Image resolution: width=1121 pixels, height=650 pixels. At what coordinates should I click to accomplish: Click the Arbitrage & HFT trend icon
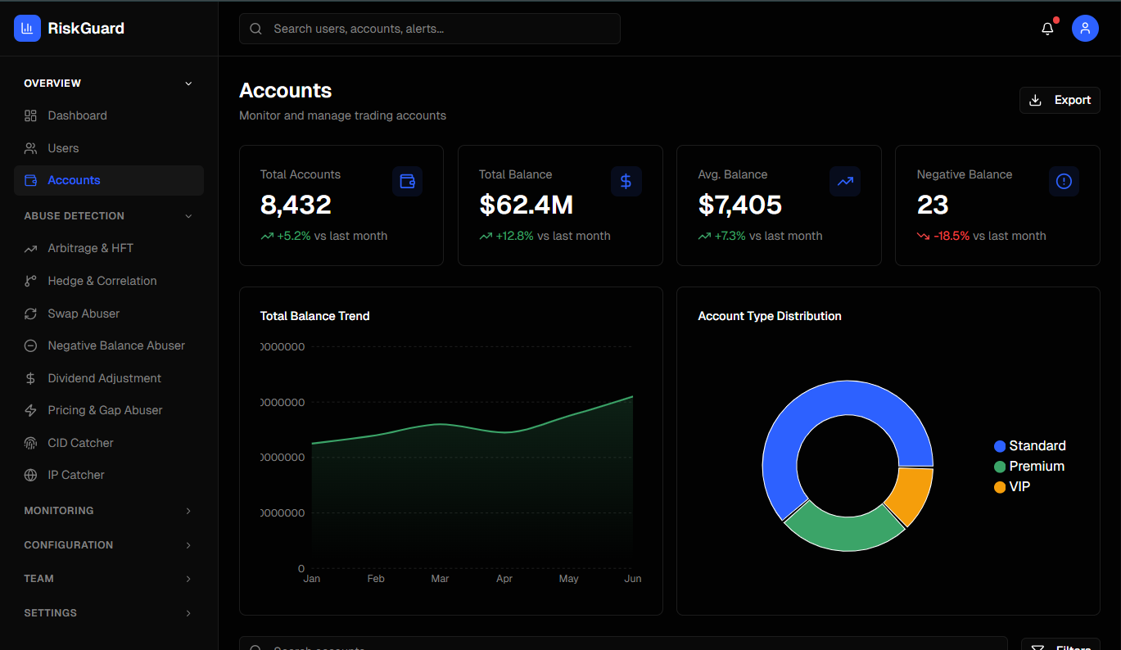[x=30, y=248]
